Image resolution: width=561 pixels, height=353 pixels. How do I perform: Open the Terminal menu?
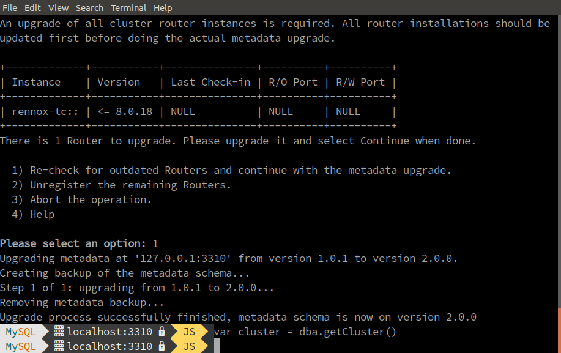[x=128, y=7]
